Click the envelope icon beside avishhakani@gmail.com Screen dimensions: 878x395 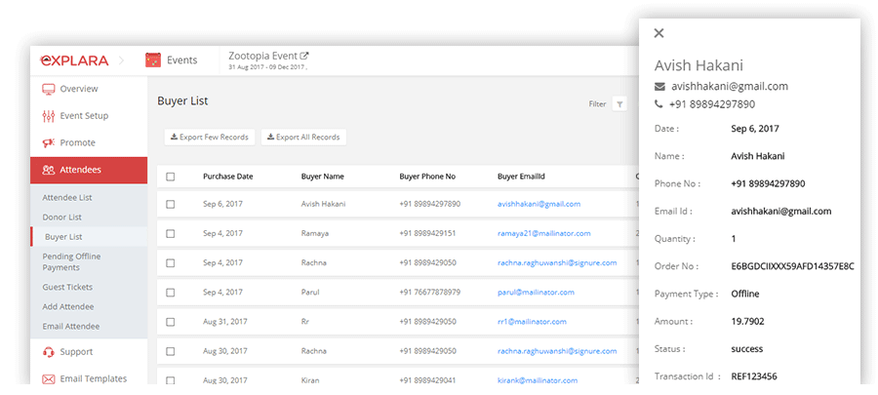pyautogui.click(x=659, y=87)
